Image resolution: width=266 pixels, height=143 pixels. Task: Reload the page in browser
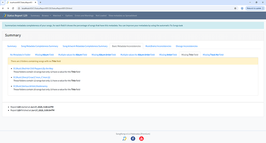click(13, 8)
